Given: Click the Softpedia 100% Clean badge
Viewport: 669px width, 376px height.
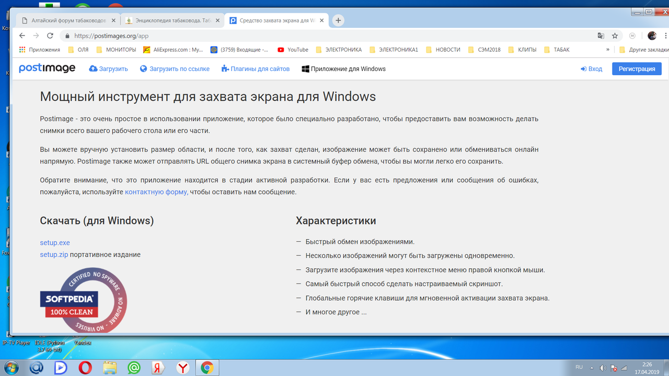Looking at the screenshot, I should click(84, 300).
